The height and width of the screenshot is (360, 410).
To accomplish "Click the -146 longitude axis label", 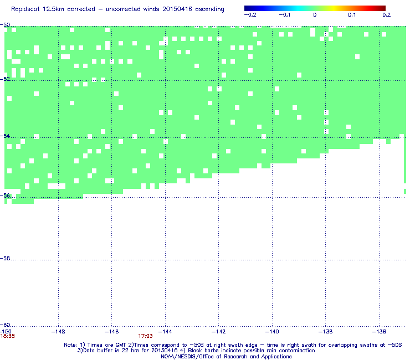I will click(111, 332).
